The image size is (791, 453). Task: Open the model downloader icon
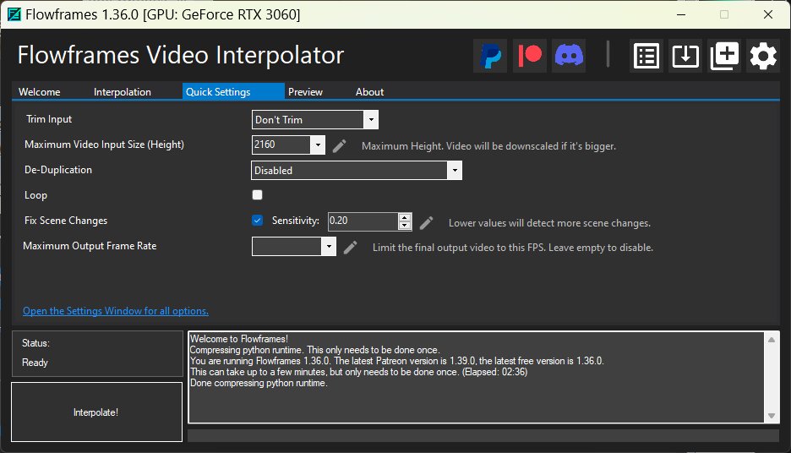click(685, 56)
